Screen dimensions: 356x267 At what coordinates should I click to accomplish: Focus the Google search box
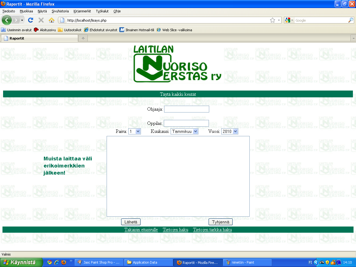pyautogui.click(x=321, y=20)
